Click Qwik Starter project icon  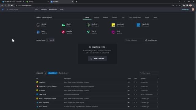coord(37,94)
